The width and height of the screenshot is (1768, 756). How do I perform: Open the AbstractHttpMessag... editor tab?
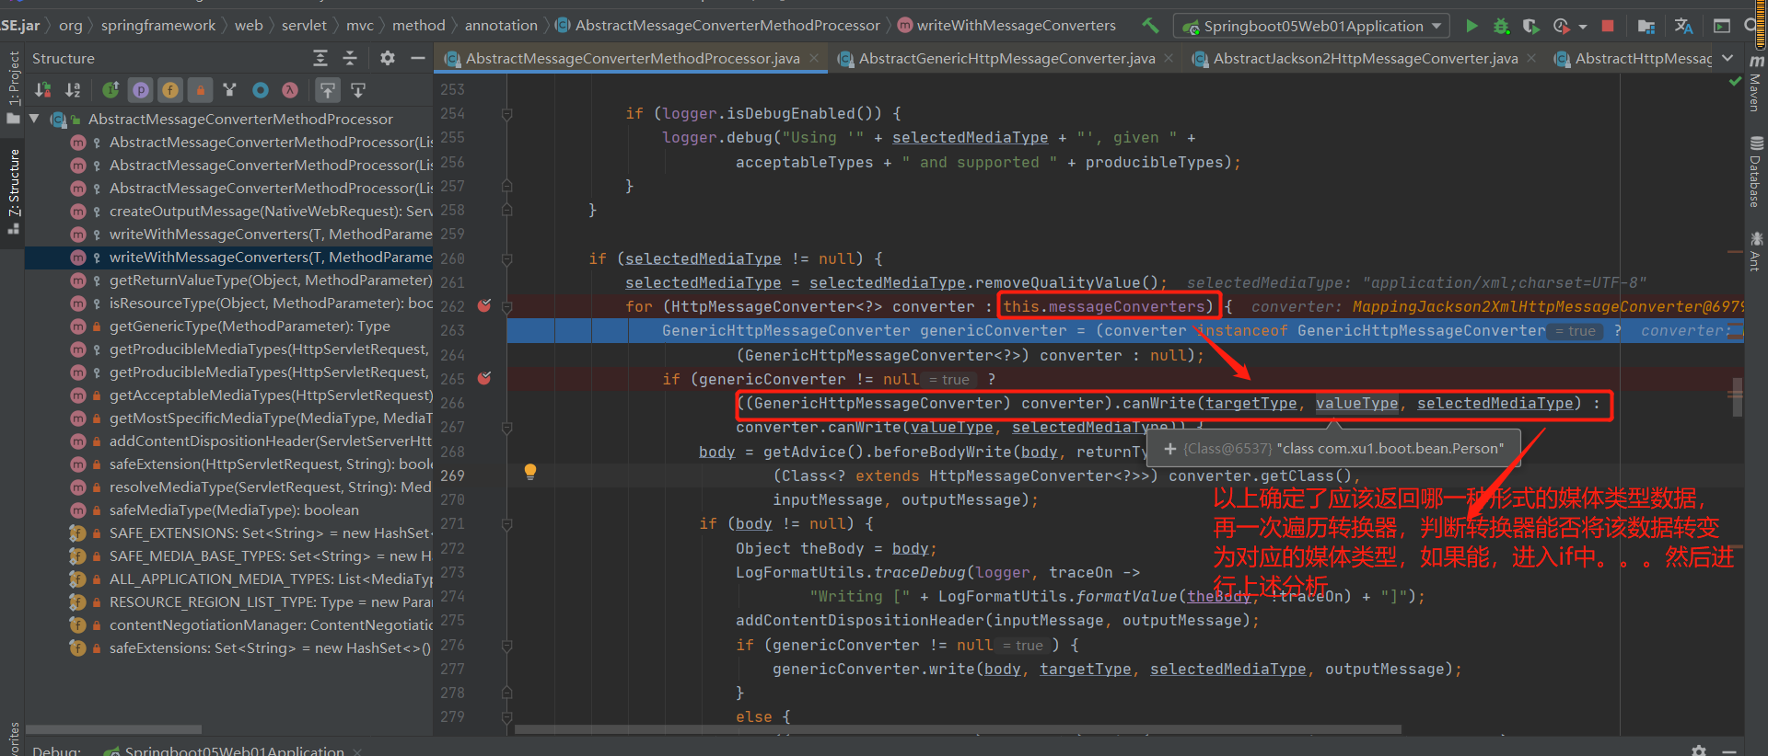pyautogui.click(x=1633, y=58)
